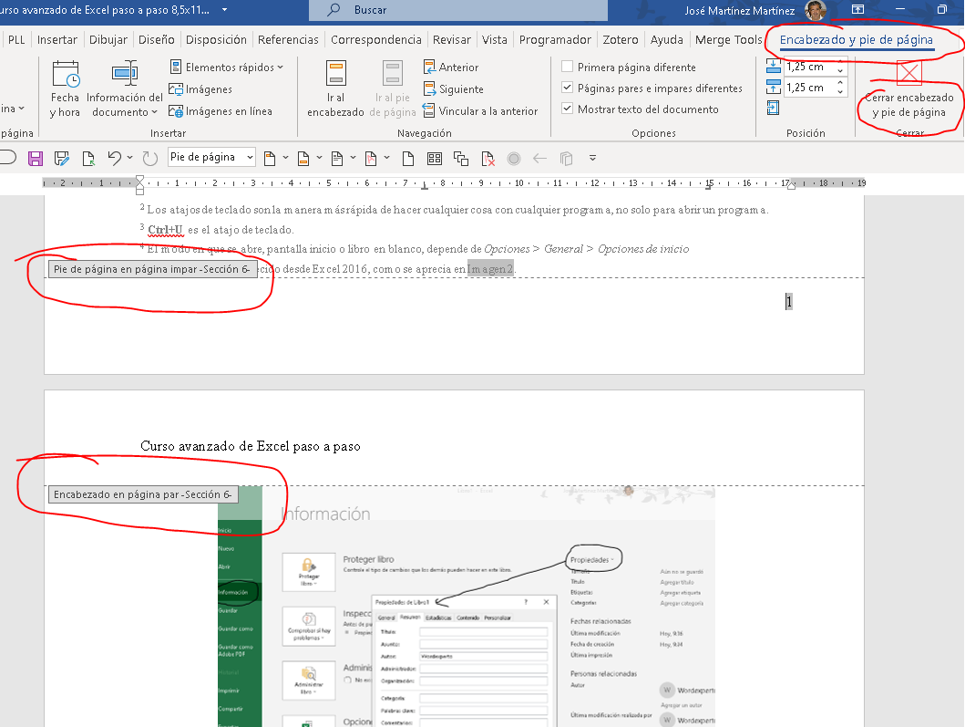Jump to Siguiente header or footer

pyautogui.click(x=453, y=89)
